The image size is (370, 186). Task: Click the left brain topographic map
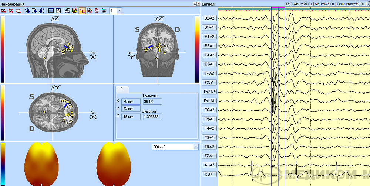point(41,164)
